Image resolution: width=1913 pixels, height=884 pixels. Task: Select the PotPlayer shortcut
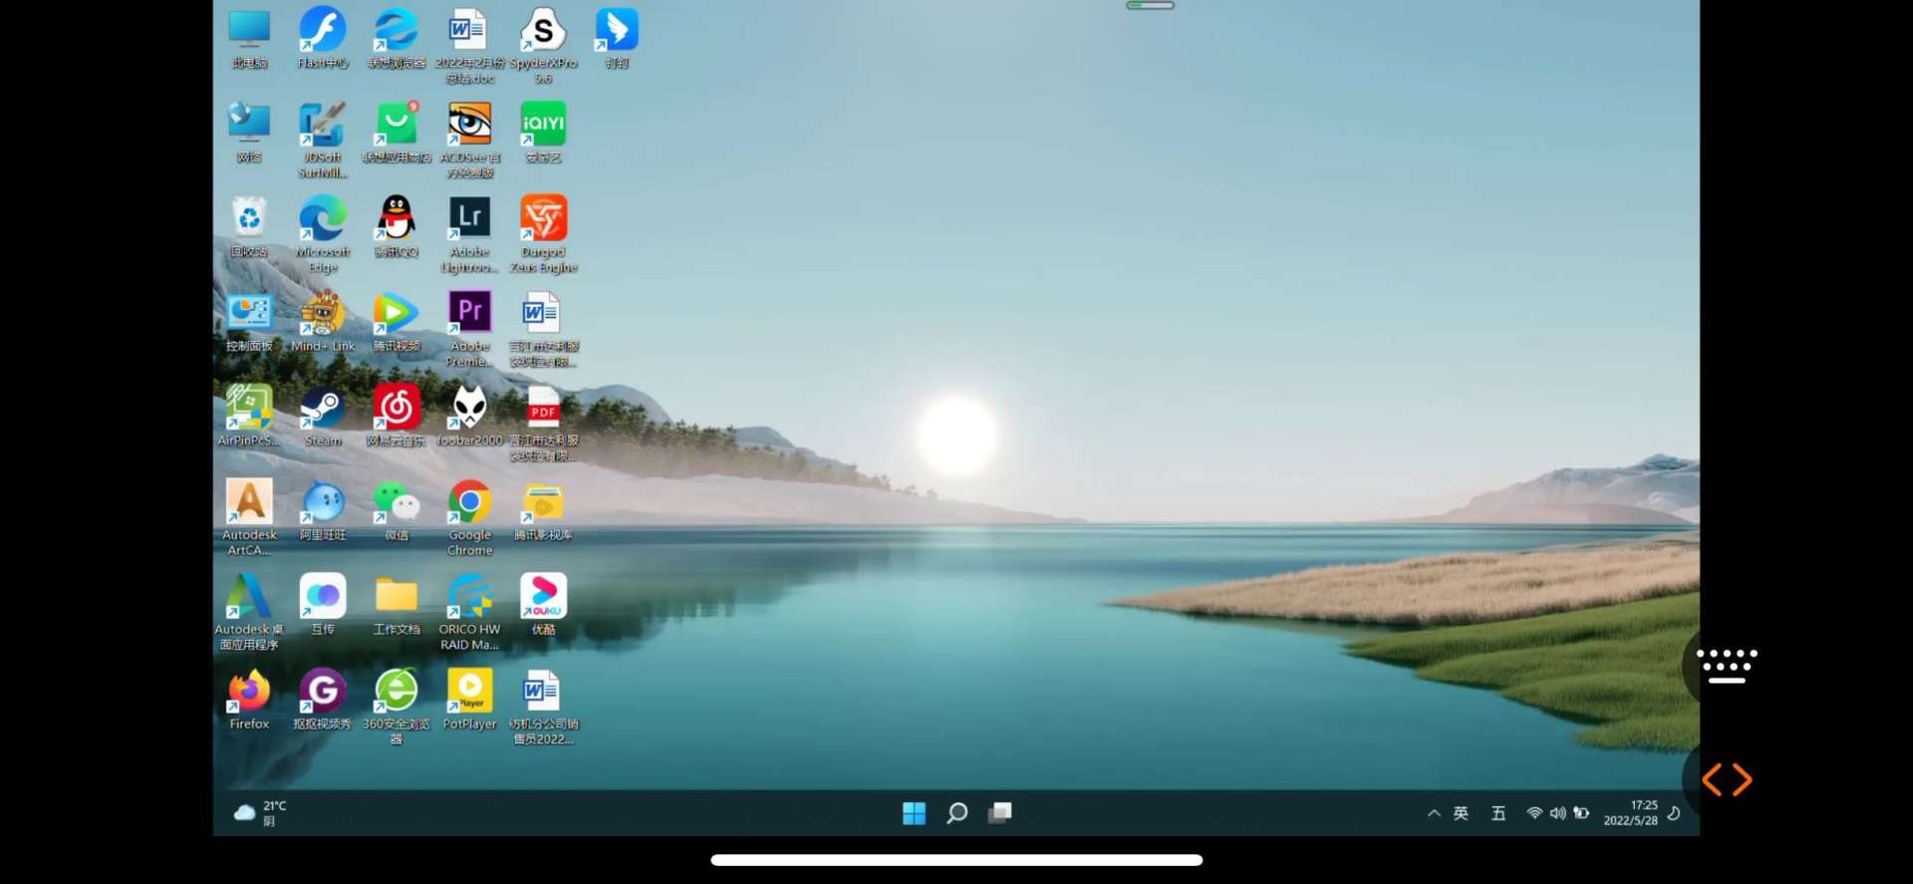[x=469, y=693]
